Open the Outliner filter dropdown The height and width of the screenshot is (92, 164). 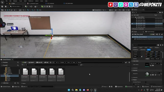(x=133, y=13)
